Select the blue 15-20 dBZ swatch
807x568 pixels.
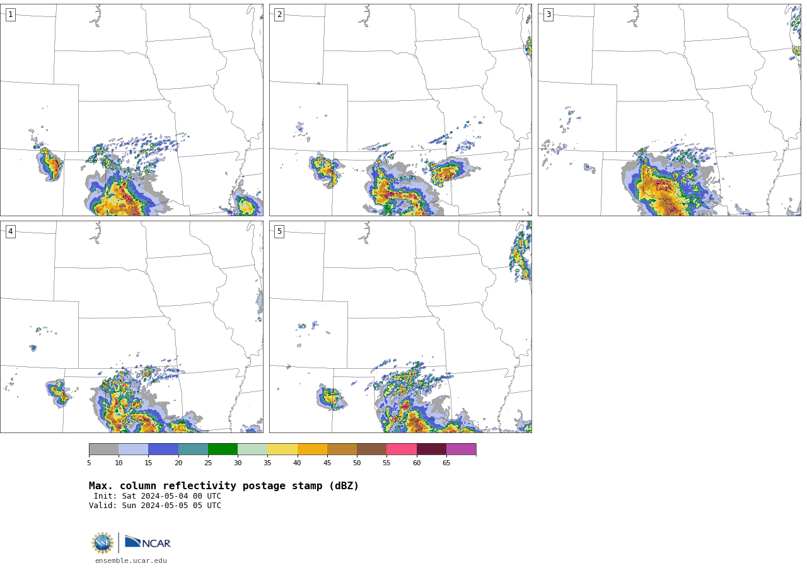(x=163, y=449)
